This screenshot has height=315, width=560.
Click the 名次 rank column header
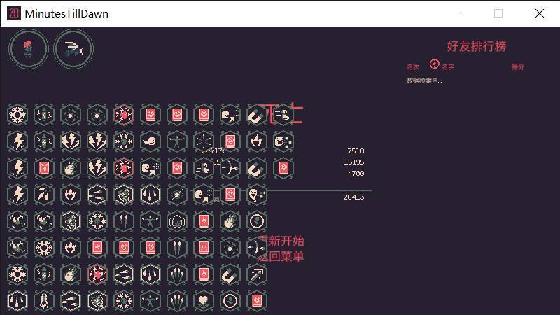coord(412,66)
